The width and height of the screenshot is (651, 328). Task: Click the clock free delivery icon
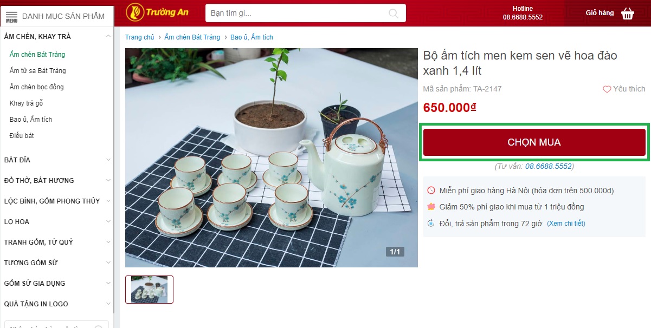point(431,191)
